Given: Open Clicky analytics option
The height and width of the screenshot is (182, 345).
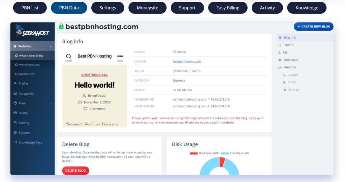Looking at the screenshot, I should pyautogui.click(x=292, y=82).
